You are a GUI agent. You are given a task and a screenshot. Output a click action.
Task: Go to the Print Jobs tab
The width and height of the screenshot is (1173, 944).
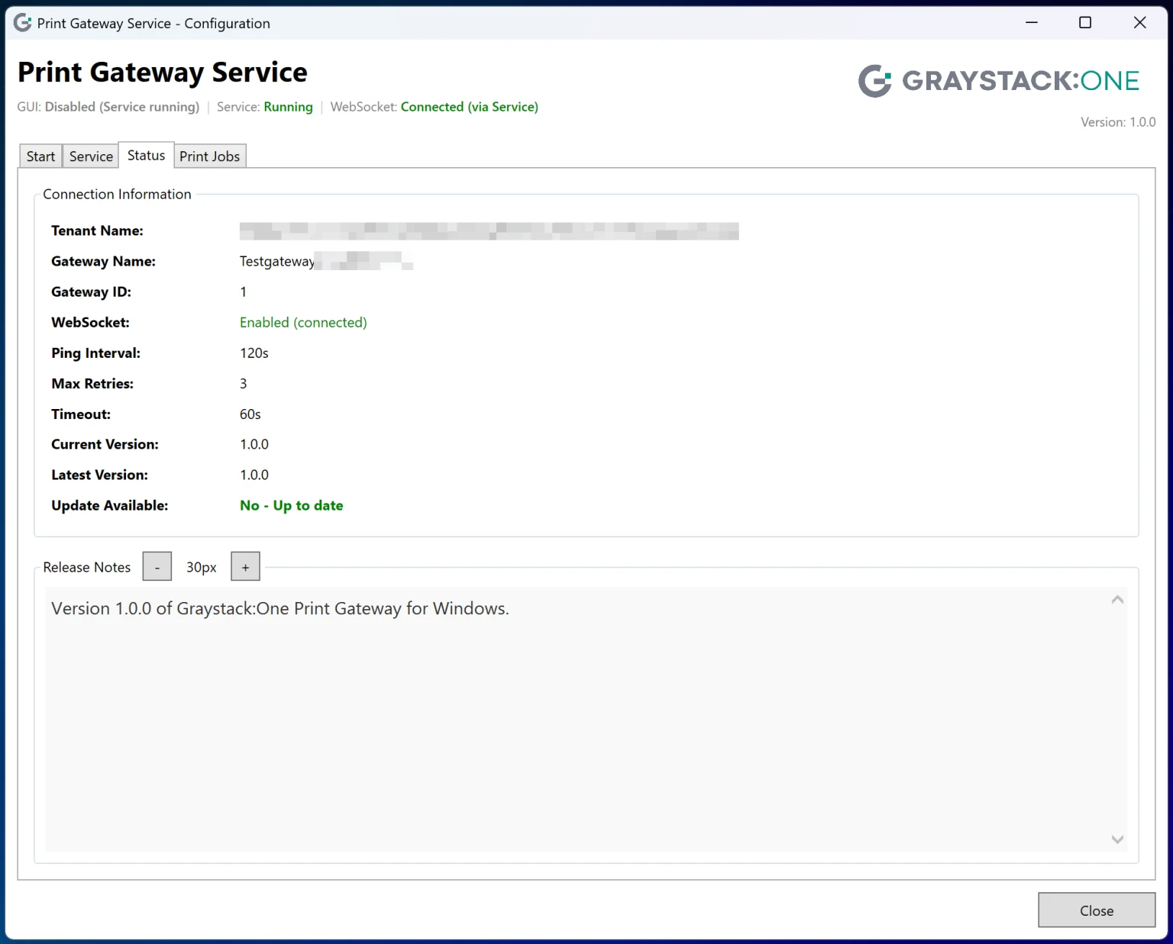pos(209,156)
